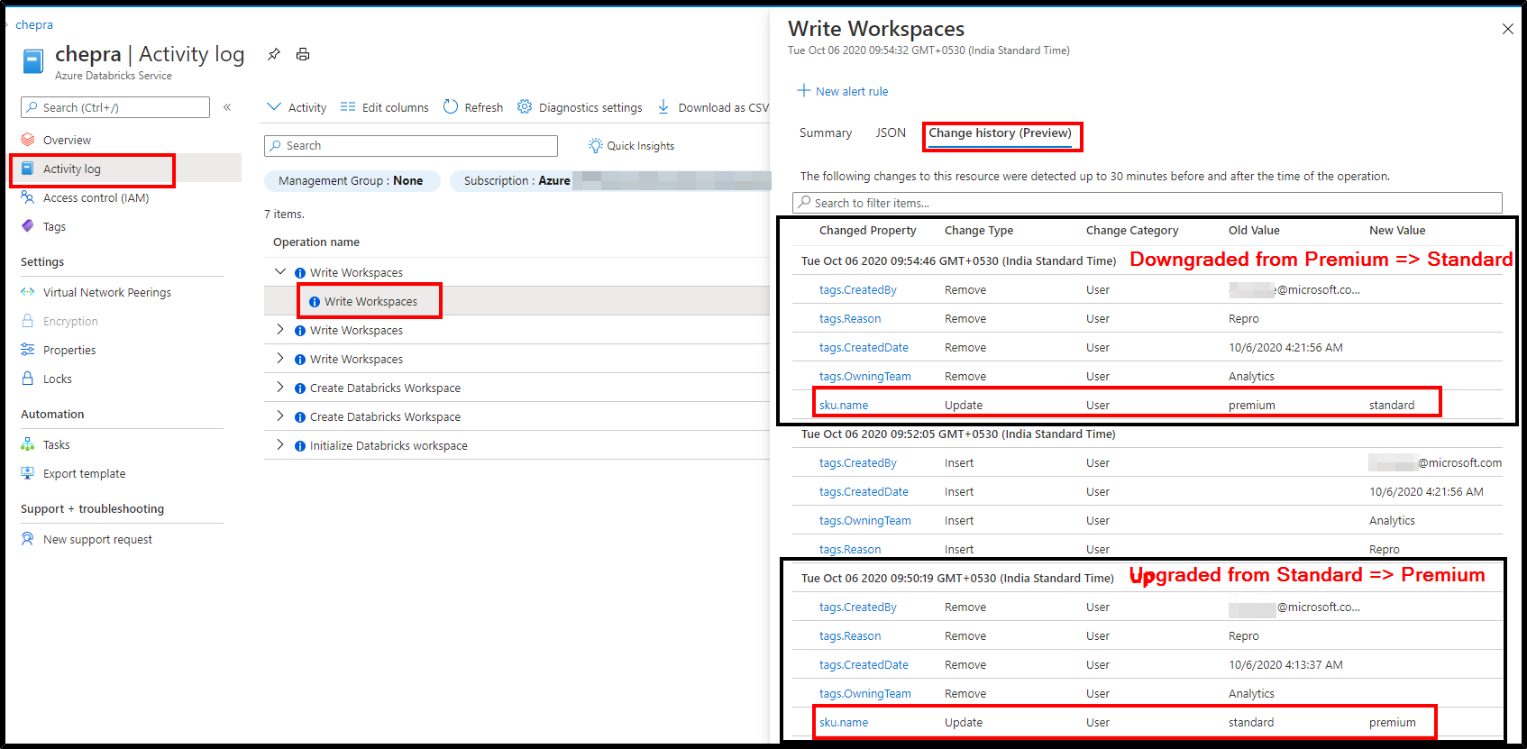Viewport: 1527px width, 749px height.
Task: Click the Search to filter items field
Action: click(x=1148, y=203)
